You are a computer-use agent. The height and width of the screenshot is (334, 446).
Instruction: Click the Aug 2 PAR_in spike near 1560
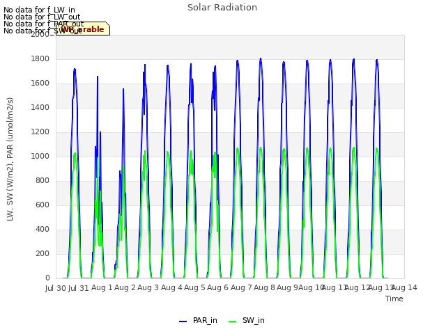tap(123, 89)
